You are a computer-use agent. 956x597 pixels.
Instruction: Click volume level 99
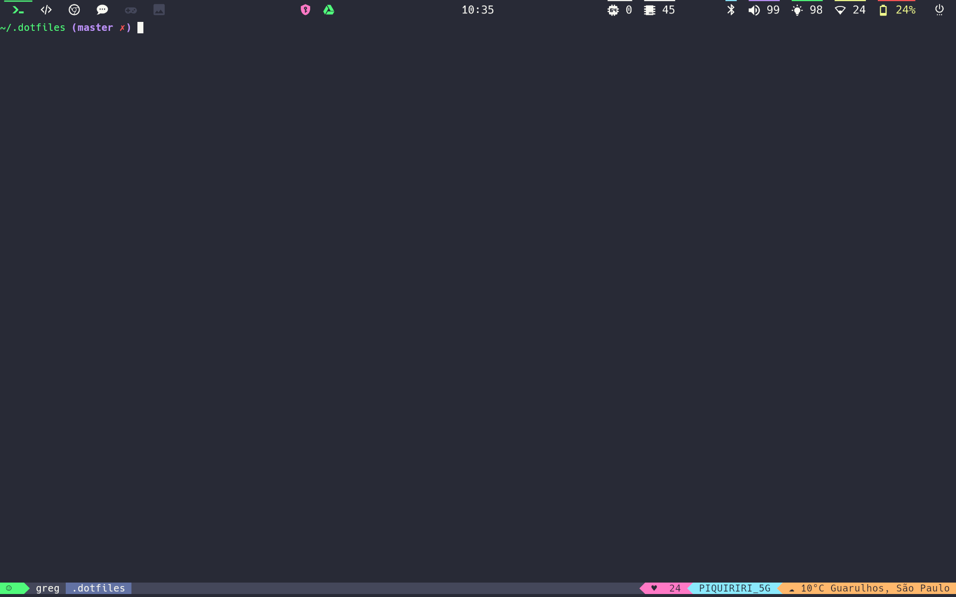[x=773, y=10]
